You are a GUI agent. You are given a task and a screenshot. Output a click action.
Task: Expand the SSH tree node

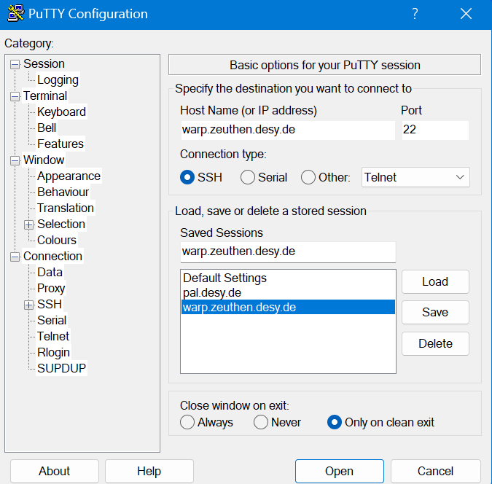click(x=28, y=305)
